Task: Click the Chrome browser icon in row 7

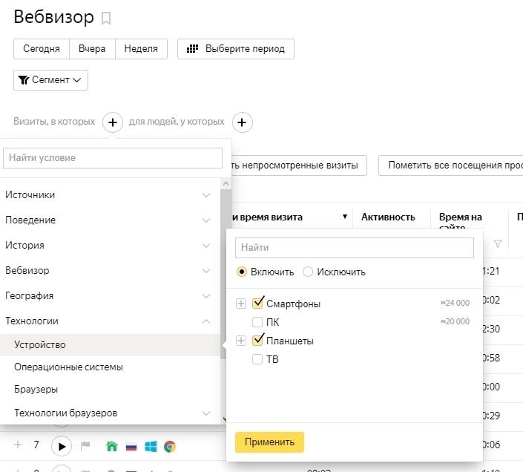Action: click(x=170, y=446)
